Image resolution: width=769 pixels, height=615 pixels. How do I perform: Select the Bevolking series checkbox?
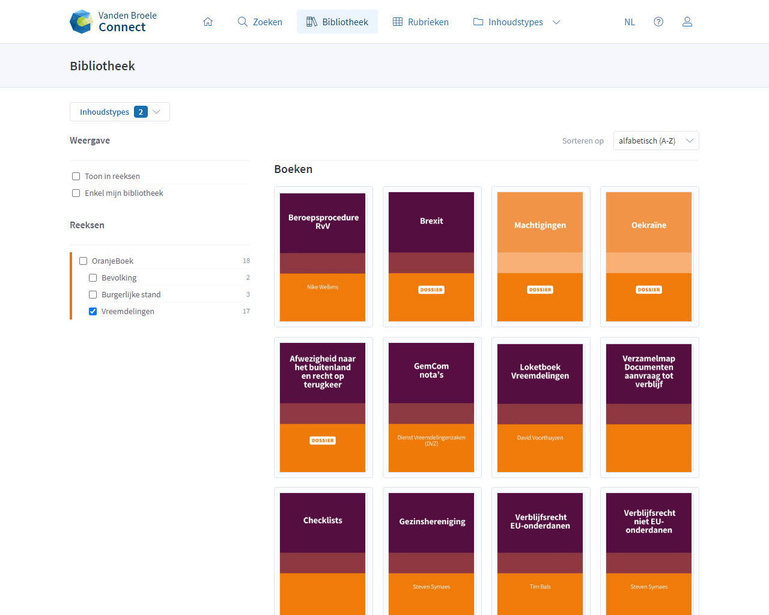[93, 277]
